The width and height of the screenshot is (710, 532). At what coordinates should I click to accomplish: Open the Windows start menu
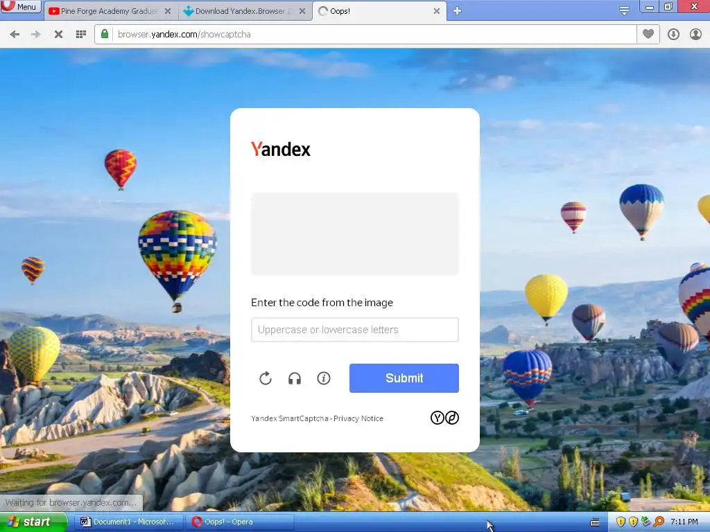(x=33, y=522)
